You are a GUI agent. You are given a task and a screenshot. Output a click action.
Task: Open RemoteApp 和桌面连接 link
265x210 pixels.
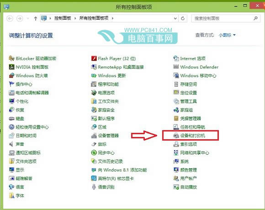[x=121, y=67]
